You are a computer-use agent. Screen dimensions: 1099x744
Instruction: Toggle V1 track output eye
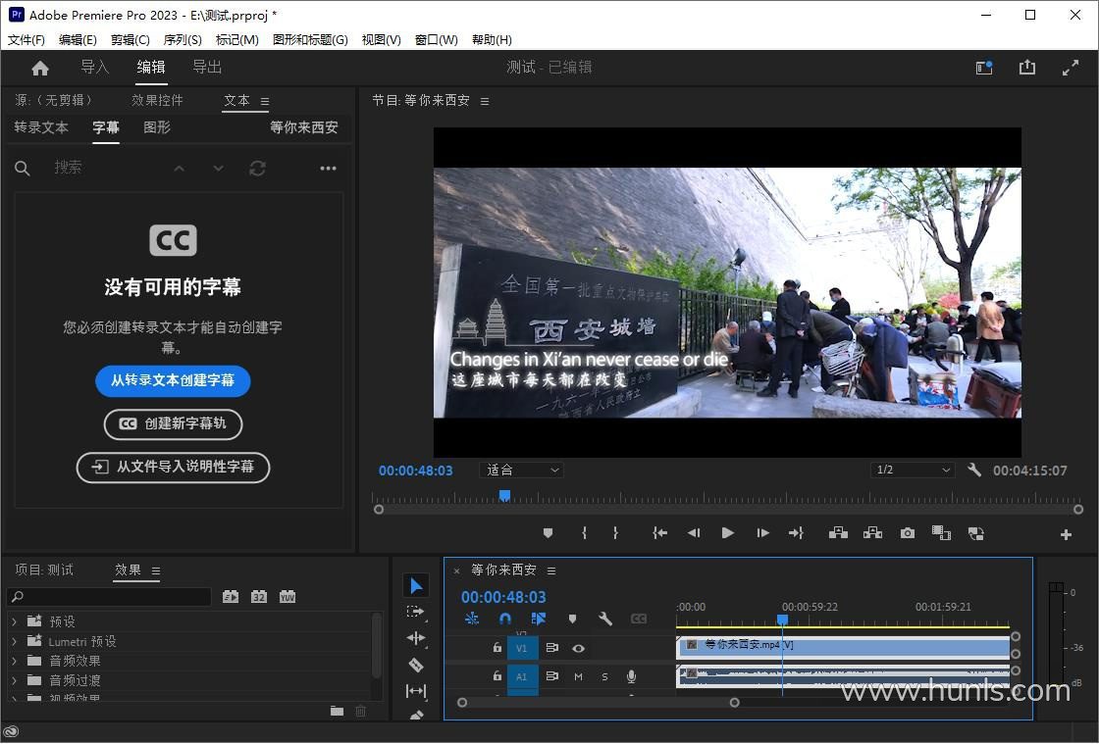click(578, 649)
